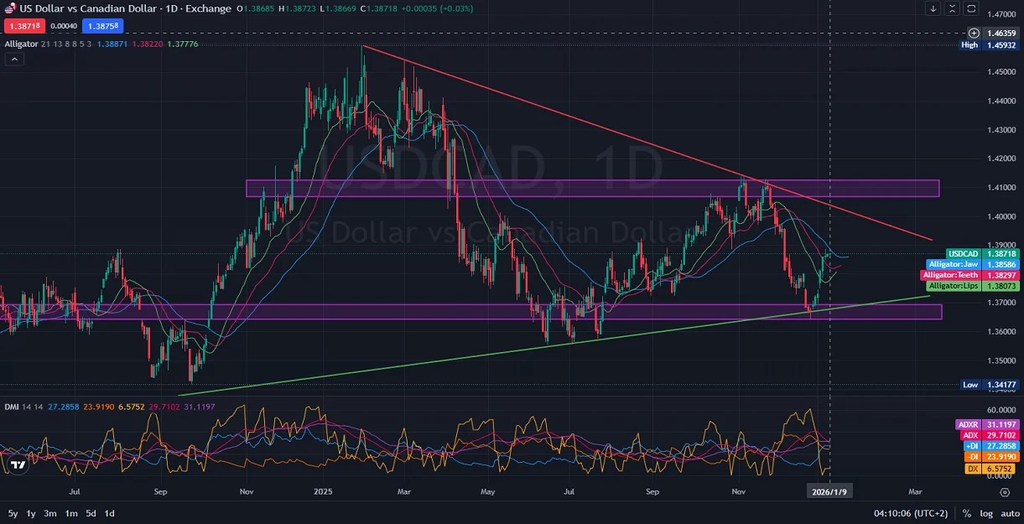Screen dimensions: 1024x524
Task: Select the DMI indicator legend
Action: click(x=12, y=407)
